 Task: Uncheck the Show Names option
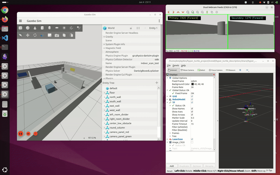[x=192, y=109]
